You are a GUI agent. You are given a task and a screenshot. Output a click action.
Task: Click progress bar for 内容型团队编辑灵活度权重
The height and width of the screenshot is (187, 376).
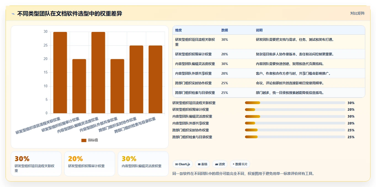(295, 116)
